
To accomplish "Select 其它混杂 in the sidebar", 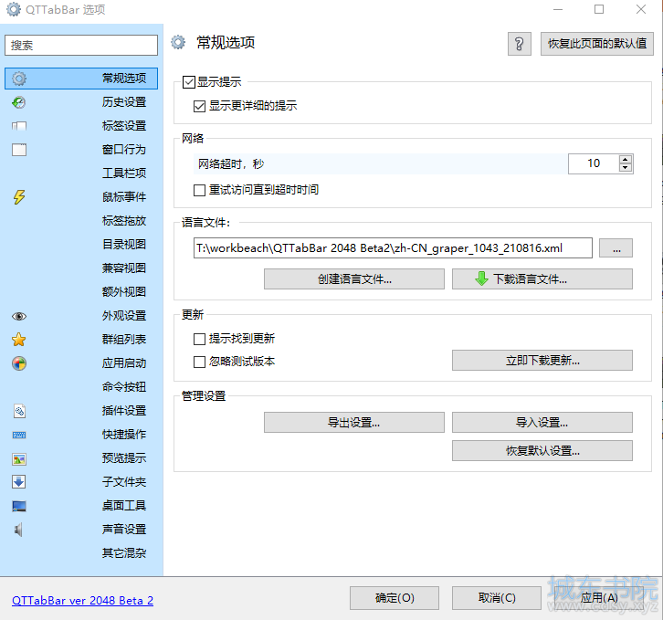I will pos(124,553).
